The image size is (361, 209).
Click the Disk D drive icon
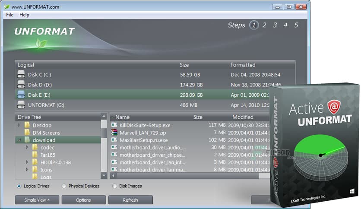click(21, 85)
